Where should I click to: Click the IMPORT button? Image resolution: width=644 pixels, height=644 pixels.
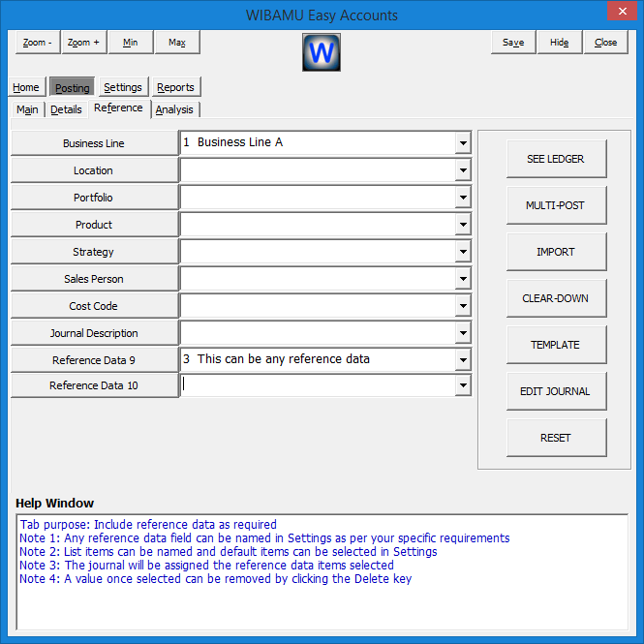click(x=556, y=252)
